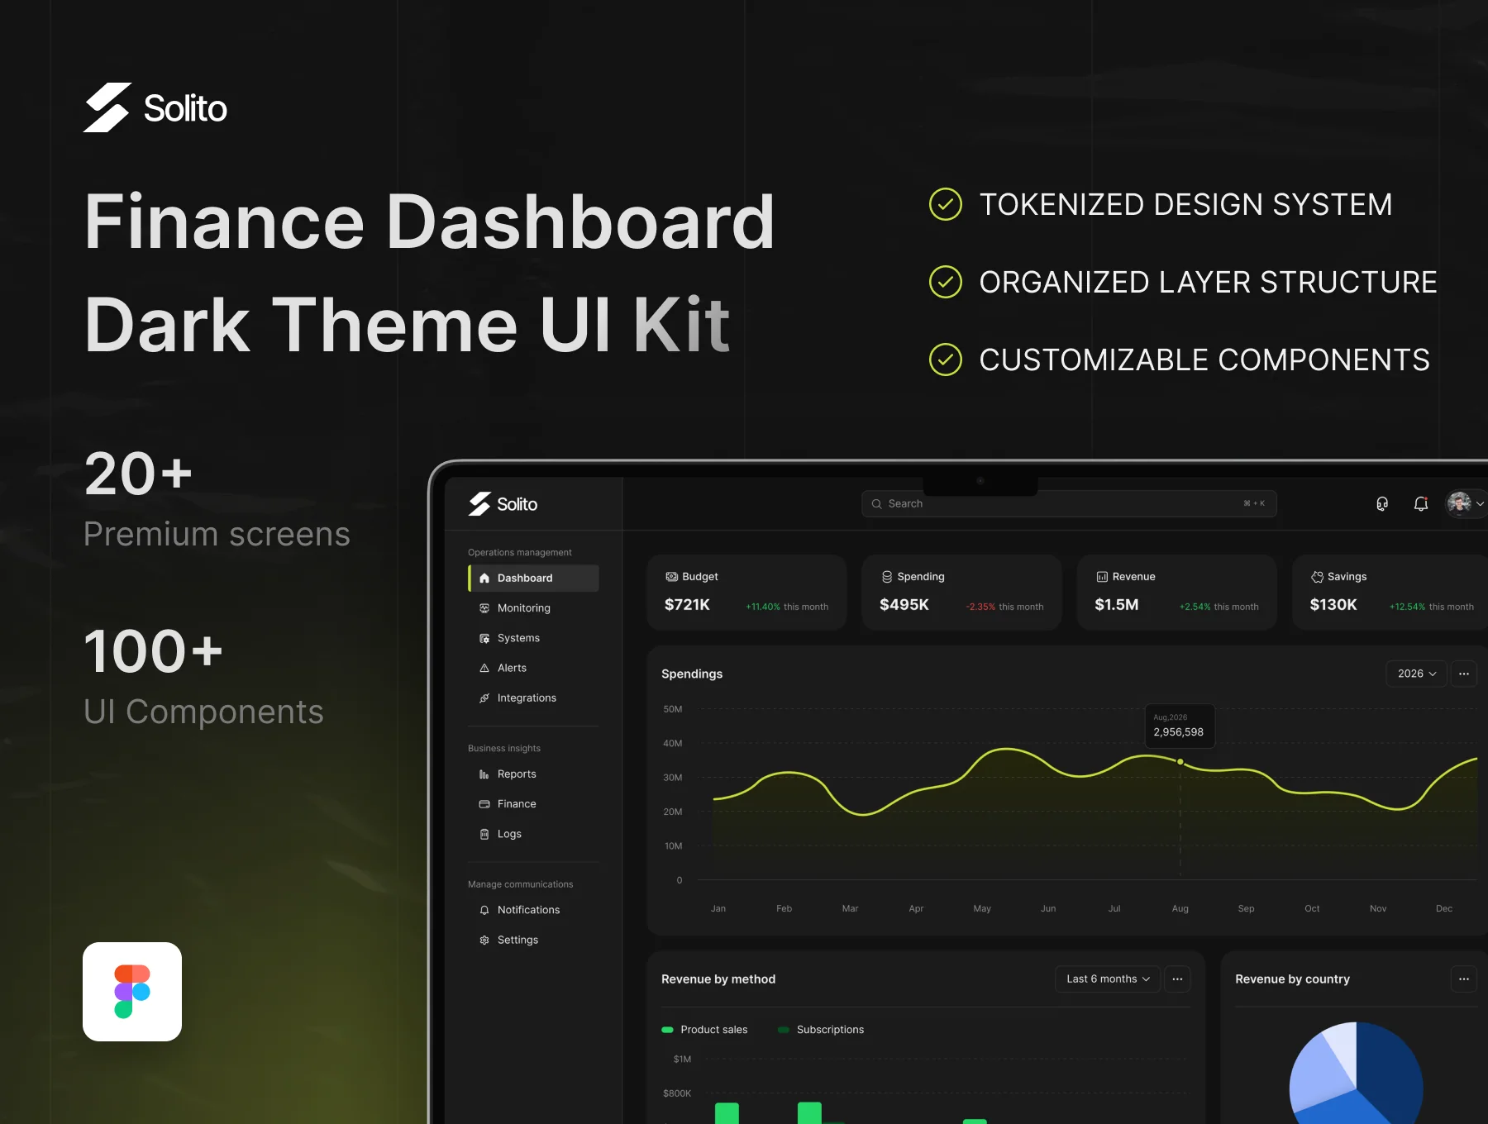This screenshot has width=1488, height=1124.
Task: Click the Budget card icon
Action: (671, 577)
